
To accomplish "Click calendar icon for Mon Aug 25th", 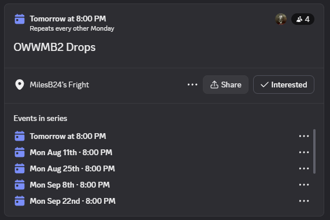I will click(x=20, y=168).
